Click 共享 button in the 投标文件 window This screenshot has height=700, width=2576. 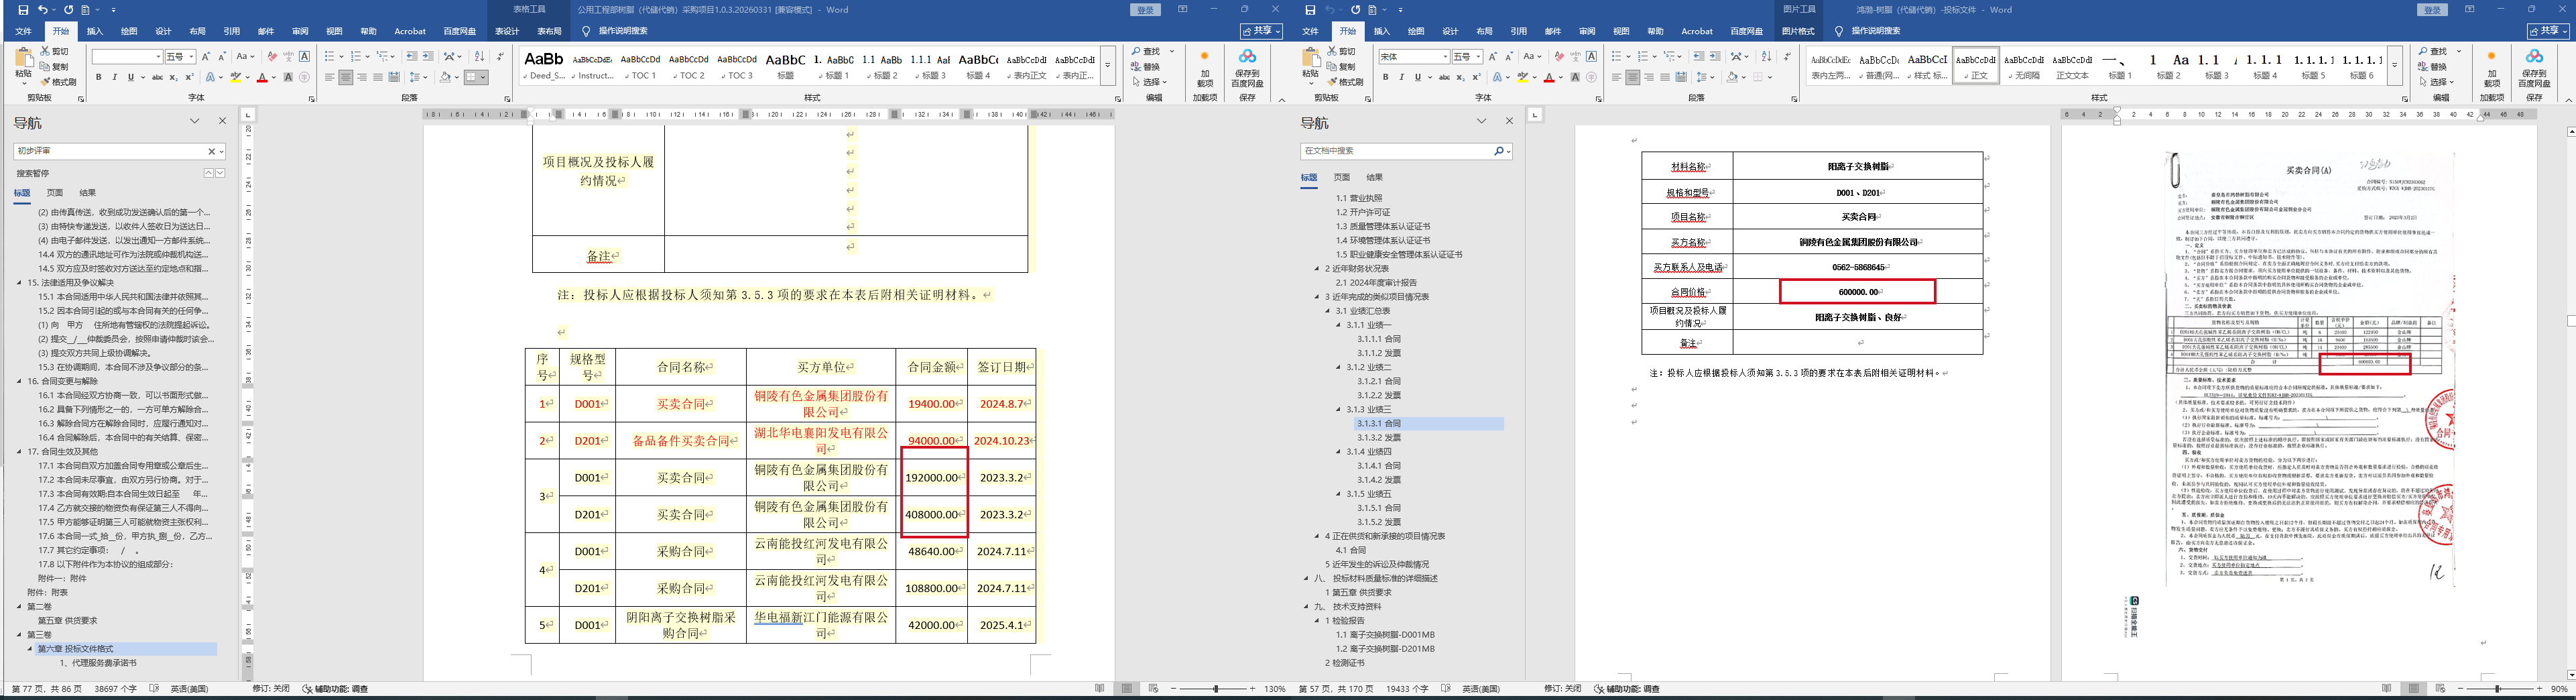pos(2548,31)
